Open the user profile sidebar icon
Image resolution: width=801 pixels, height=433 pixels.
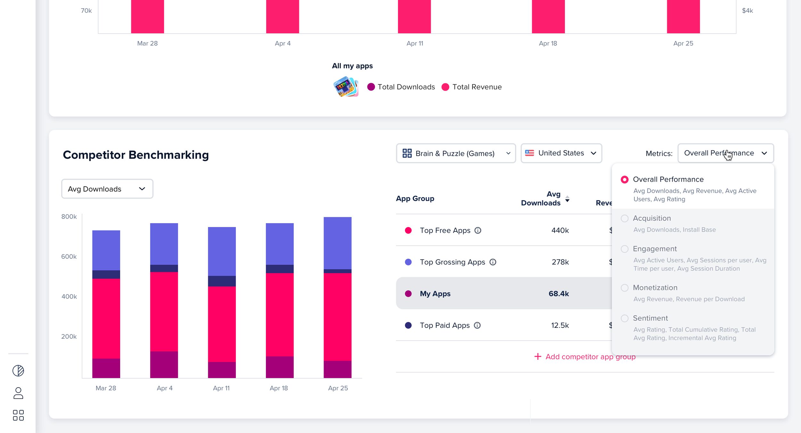(x=18, y=393)
